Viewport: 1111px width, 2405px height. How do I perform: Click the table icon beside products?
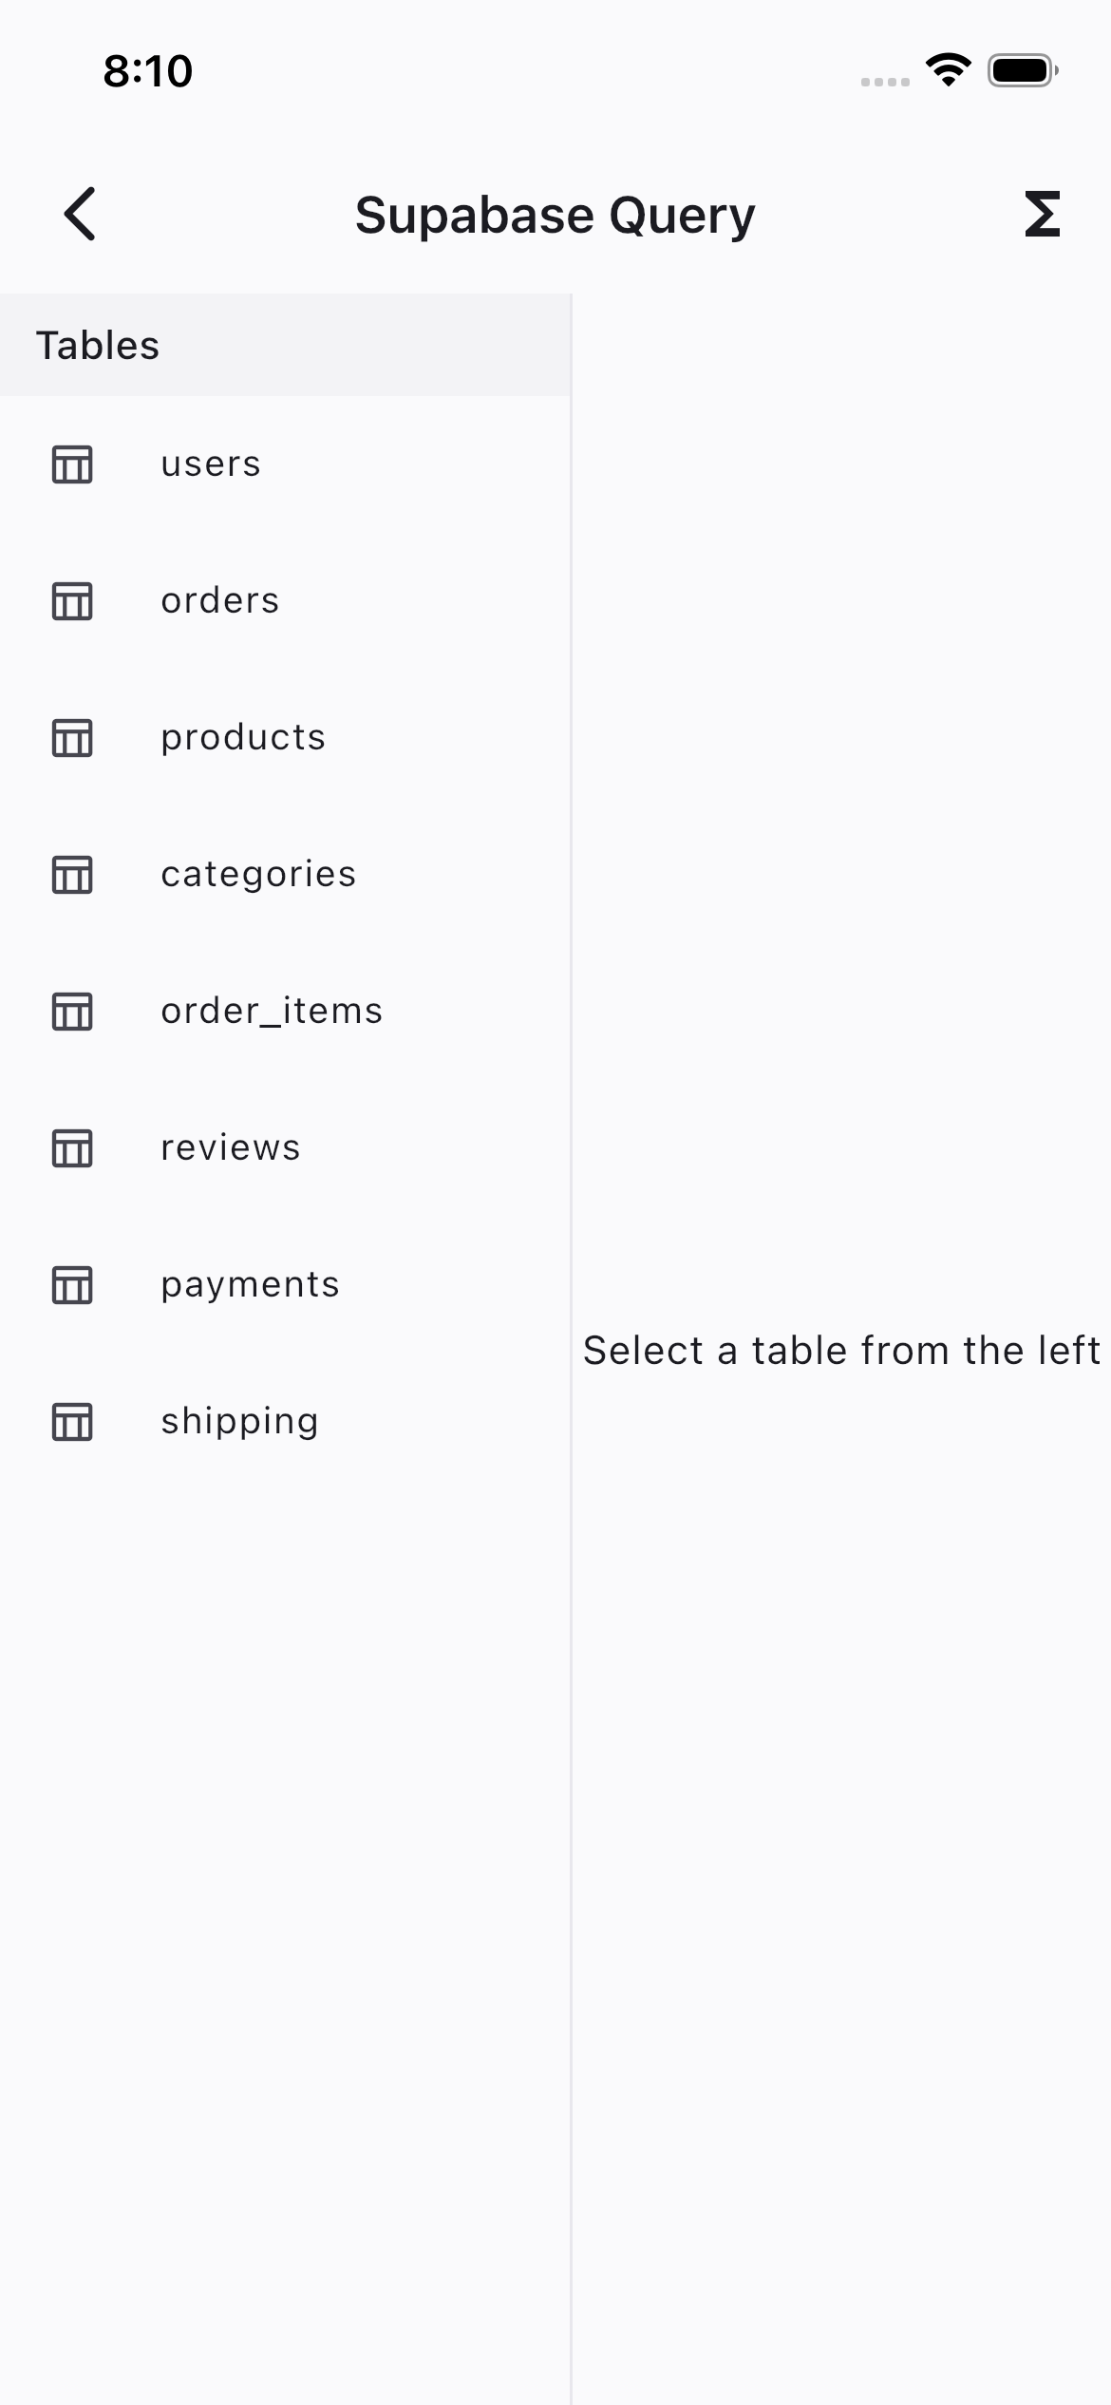pos(72,738)
